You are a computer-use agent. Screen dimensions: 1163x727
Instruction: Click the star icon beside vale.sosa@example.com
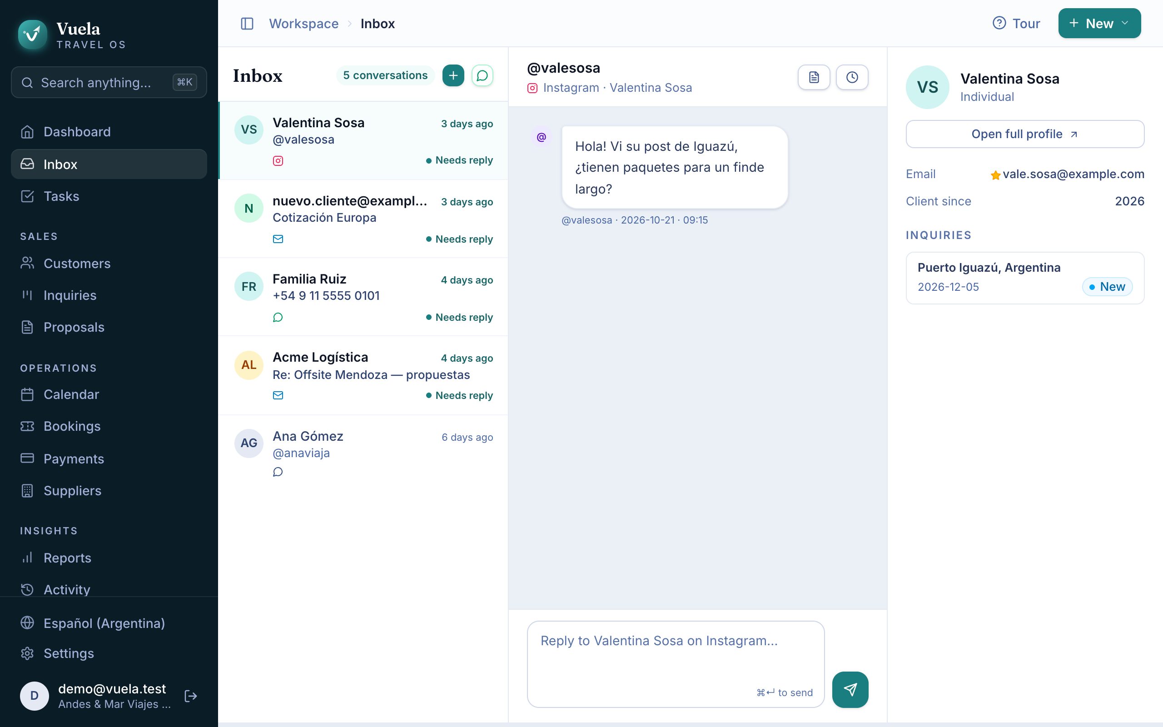[x=995, y=175]
